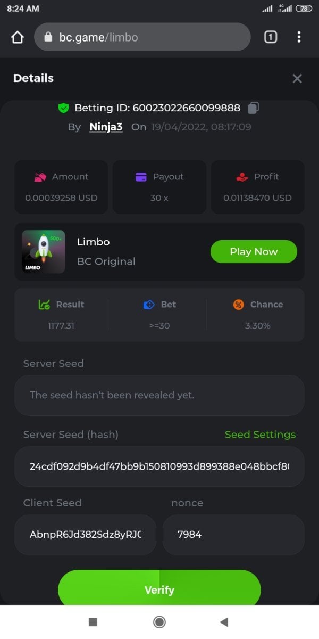Open Seed Settings
This screenshot has width=319, height=639.
[x=260, y=435]
